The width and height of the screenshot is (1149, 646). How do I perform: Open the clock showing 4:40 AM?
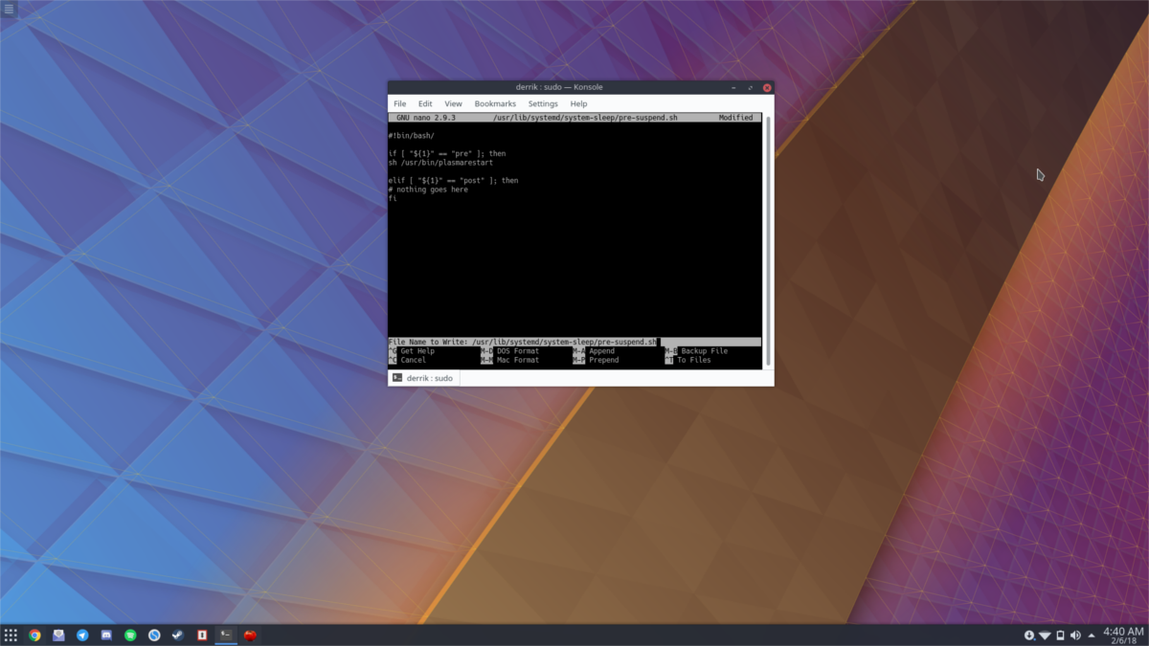point(1123,635)
